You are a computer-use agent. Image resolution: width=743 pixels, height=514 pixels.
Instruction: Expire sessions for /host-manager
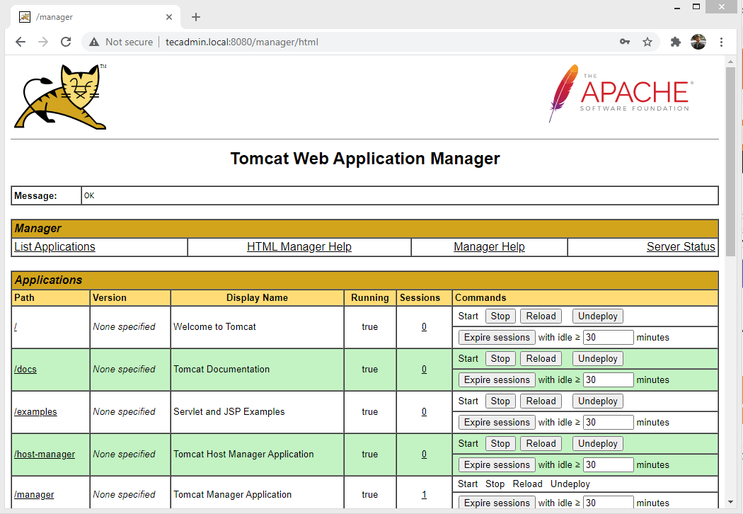(x=496, y=464)
